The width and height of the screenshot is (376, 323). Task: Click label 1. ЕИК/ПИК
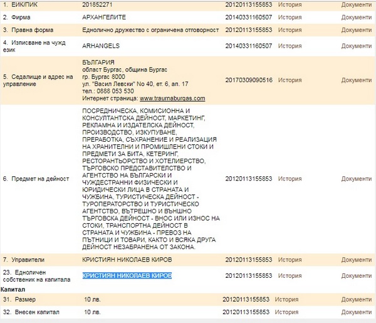pyautogui.click(x=20, y=4)
